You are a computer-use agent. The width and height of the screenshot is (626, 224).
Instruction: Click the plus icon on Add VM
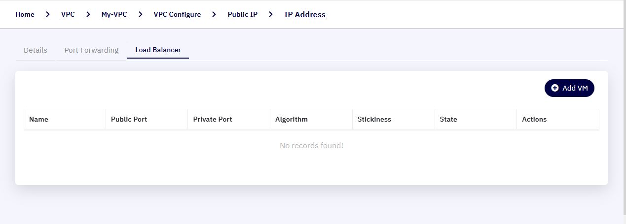tap(555, 88)
